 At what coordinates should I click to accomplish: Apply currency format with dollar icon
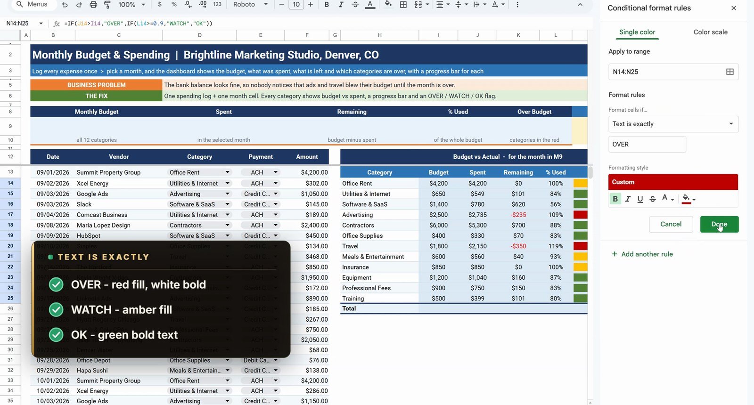pos(160,4)
